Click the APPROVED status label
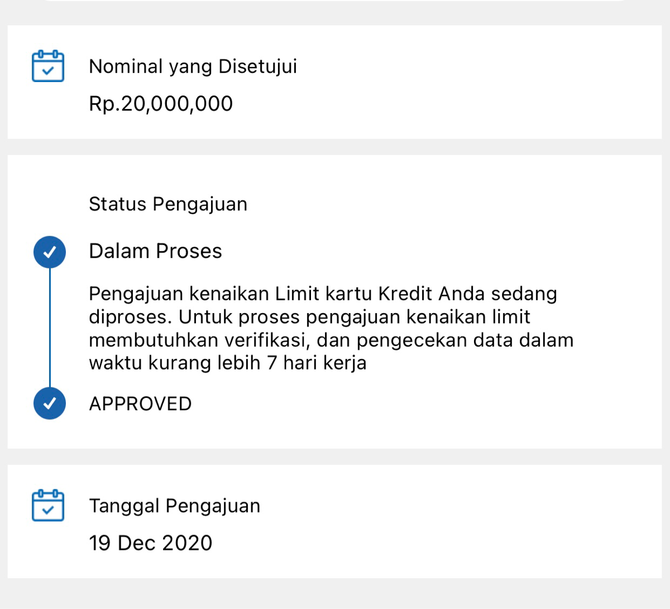The height and width of the screenshot is (609, 670). click(140, 403)
